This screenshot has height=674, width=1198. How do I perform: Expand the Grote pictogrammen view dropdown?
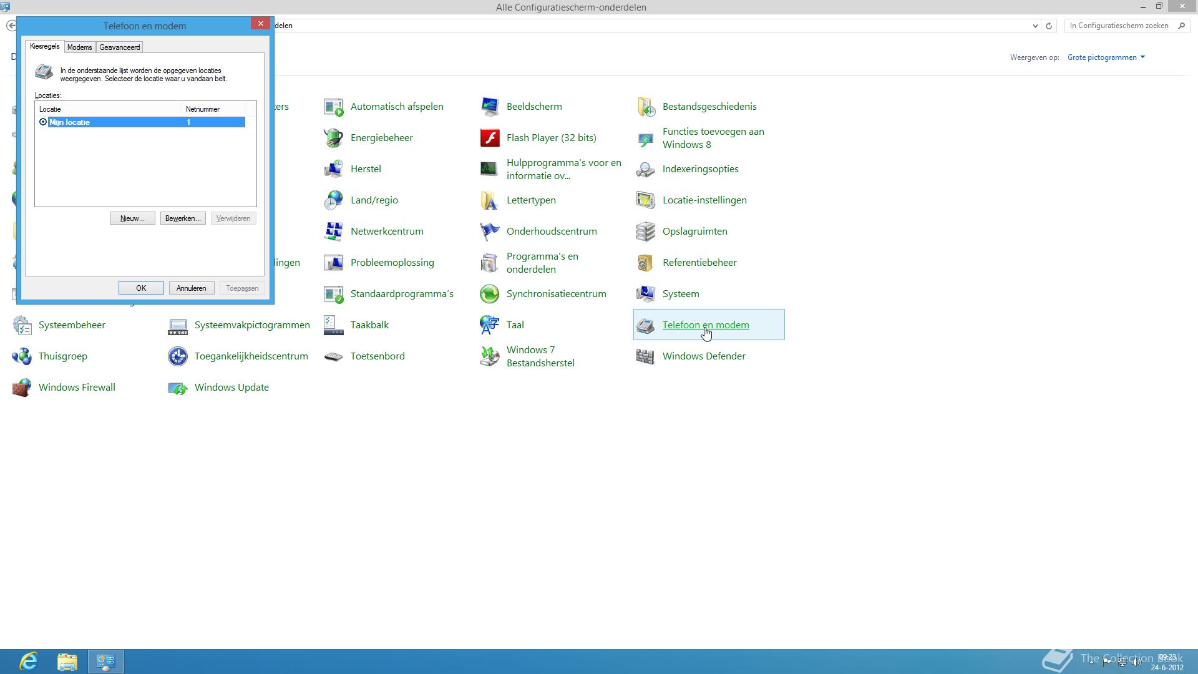tap(1106, 57)
